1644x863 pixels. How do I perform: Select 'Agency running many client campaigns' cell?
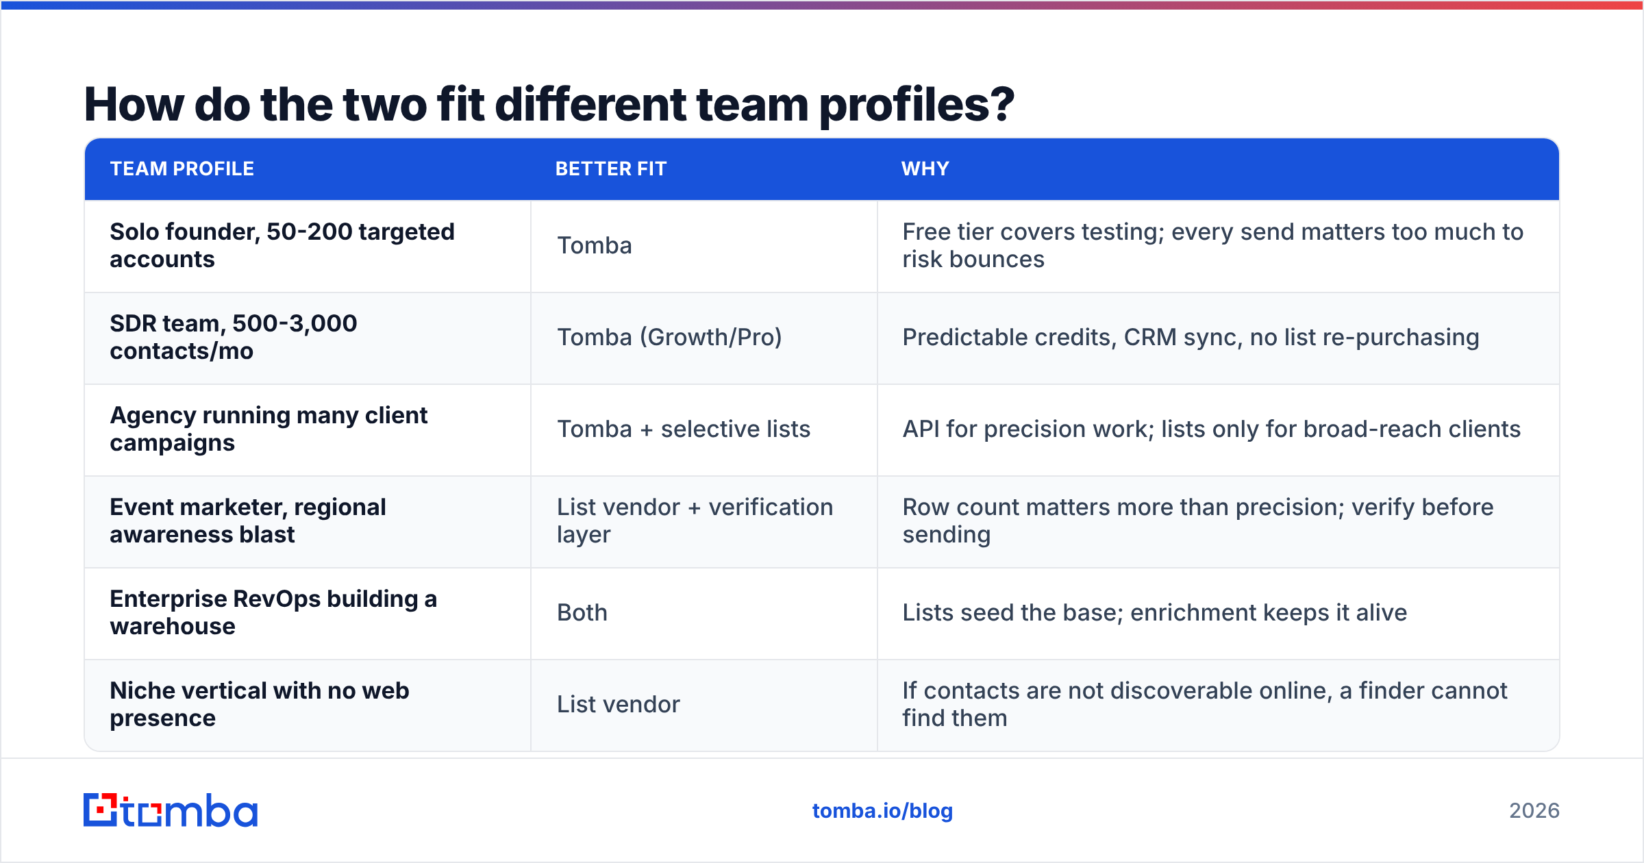click(308, 429)
